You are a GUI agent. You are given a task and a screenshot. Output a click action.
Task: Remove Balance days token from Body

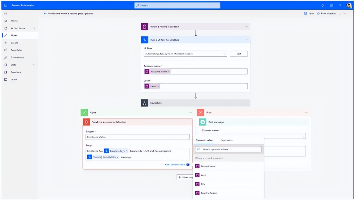coord(126,151)
